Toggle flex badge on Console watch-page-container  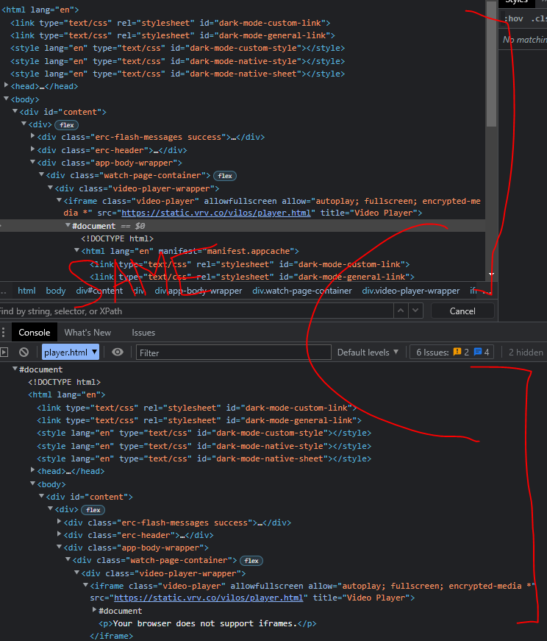click(251, 561)
